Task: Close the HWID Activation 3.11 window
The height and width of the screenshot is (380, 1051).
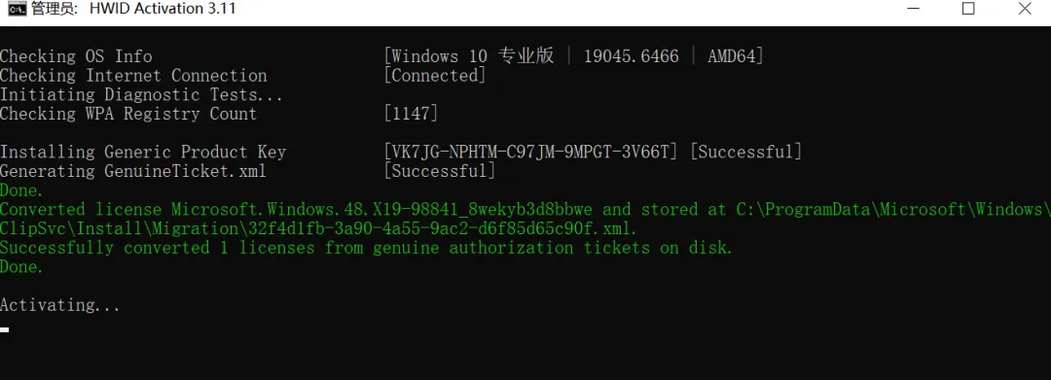Action: pos(1024,9)
